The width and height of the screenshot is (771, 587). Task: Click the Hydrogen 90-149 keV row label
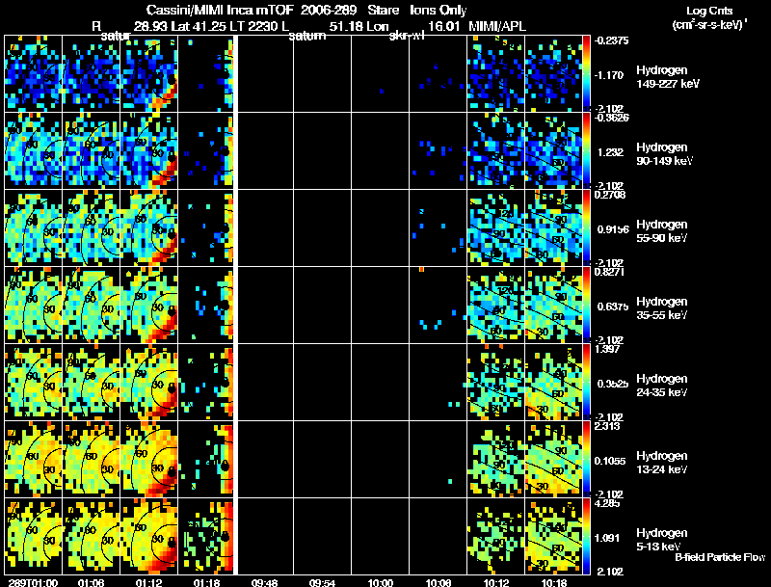pos(664,154)
